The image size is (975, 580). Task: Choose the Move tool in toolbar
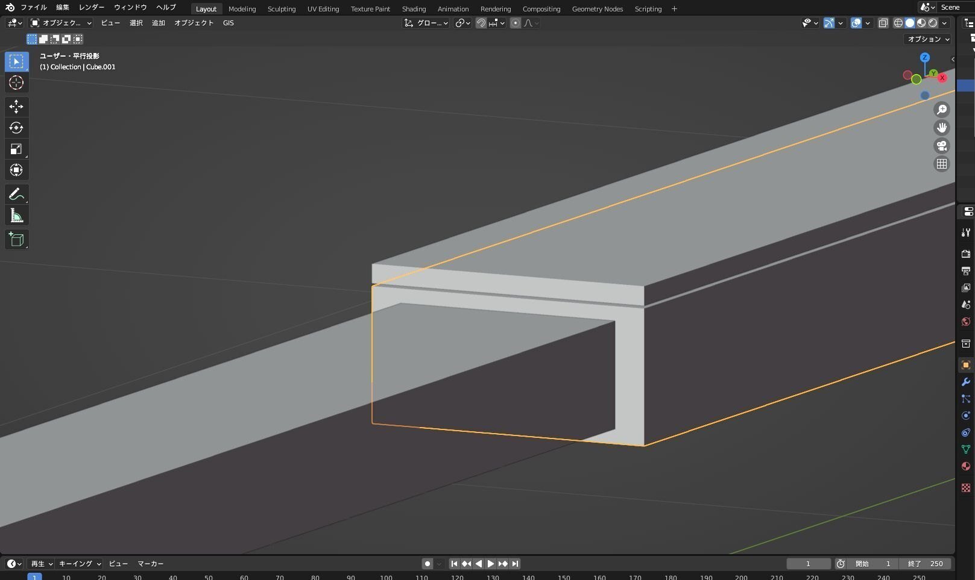16,107
